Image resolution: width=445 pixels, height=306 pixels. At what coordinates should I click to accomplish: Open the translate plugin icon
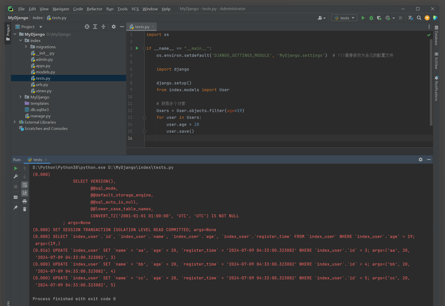(x=411, y=18)
